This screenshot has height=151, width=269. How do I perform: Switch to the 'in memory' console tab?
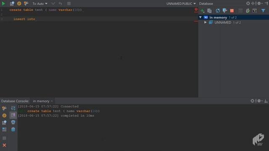pyautogui.click(x=41, y=101)
